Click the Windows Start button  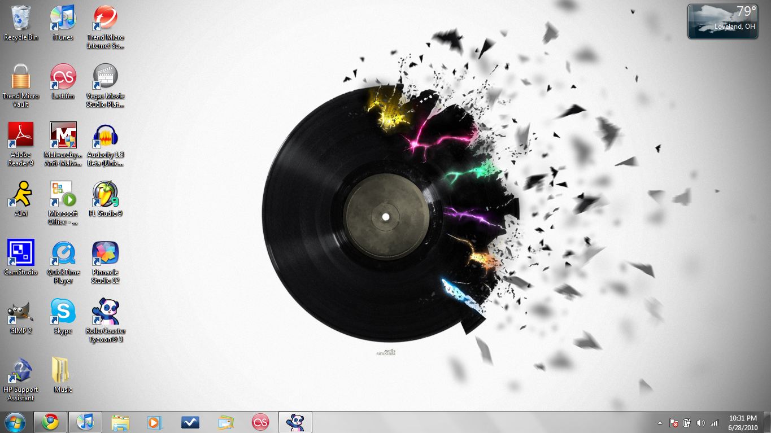(x=15, y=422)
